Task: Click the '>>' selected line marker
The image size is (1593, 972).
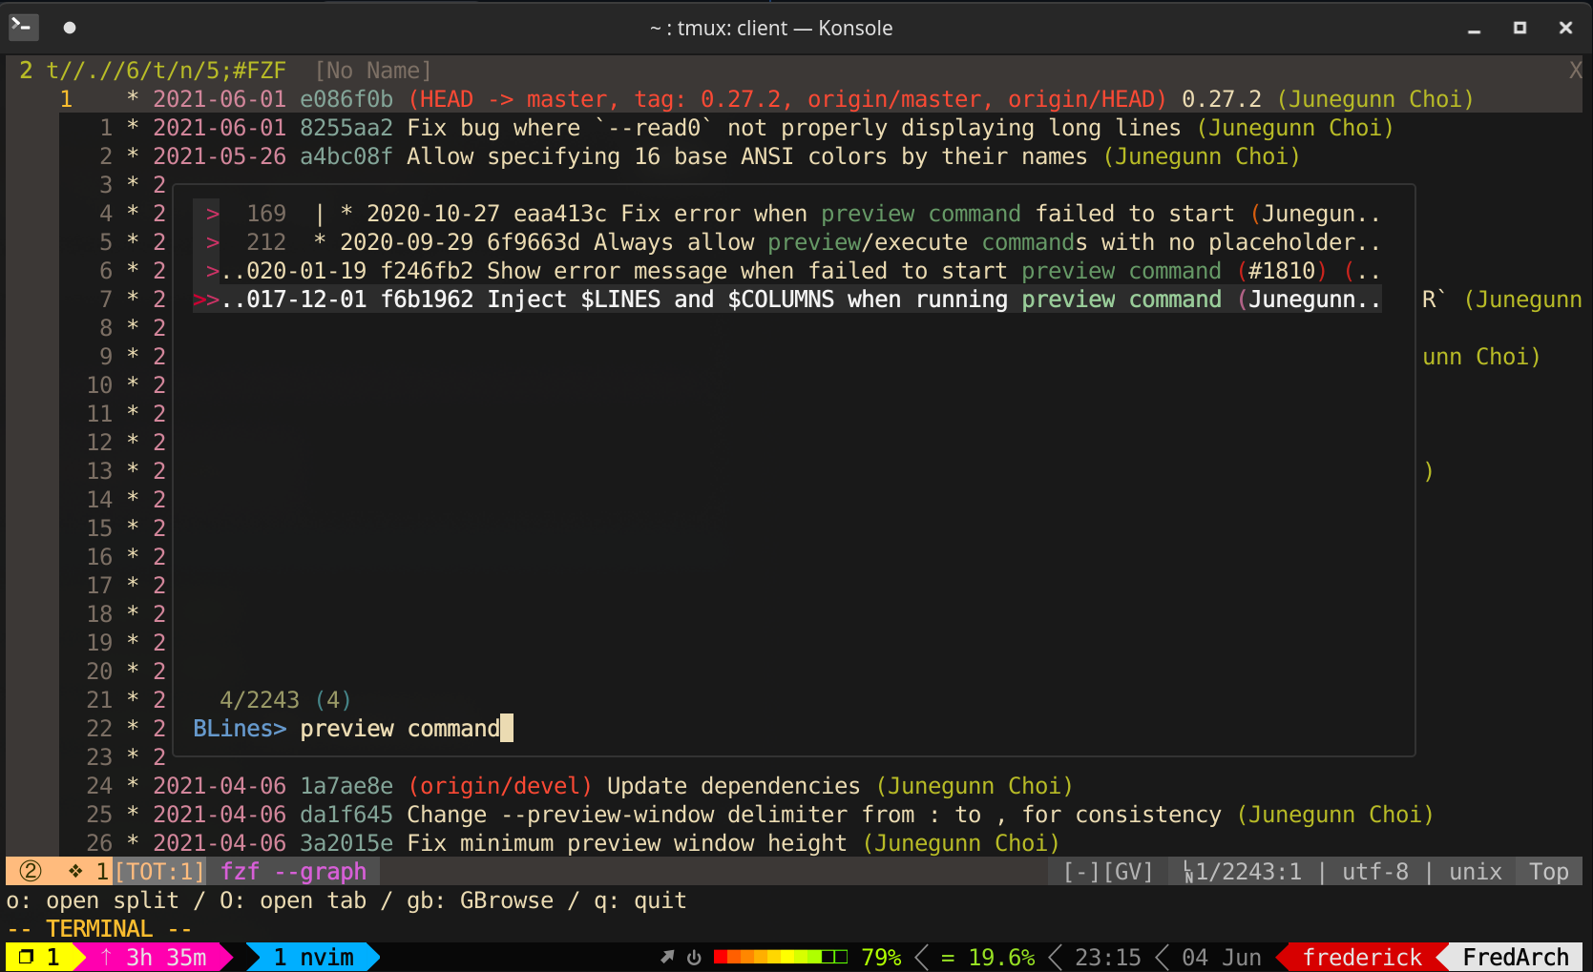Action: pyautogui.click(x=206, y=300)
